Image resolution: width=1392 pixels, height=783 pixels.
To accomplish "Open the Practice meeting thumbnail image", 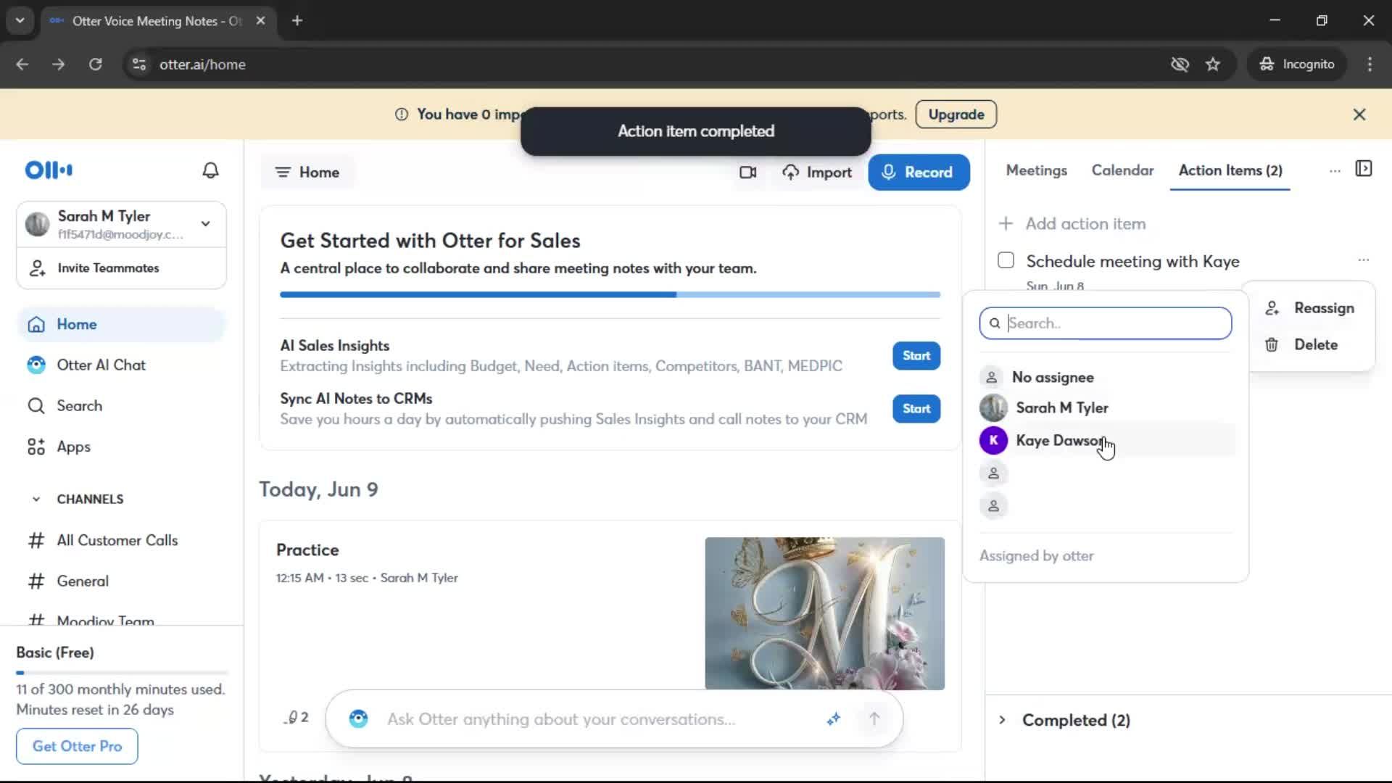I will (x=824, y=613).
